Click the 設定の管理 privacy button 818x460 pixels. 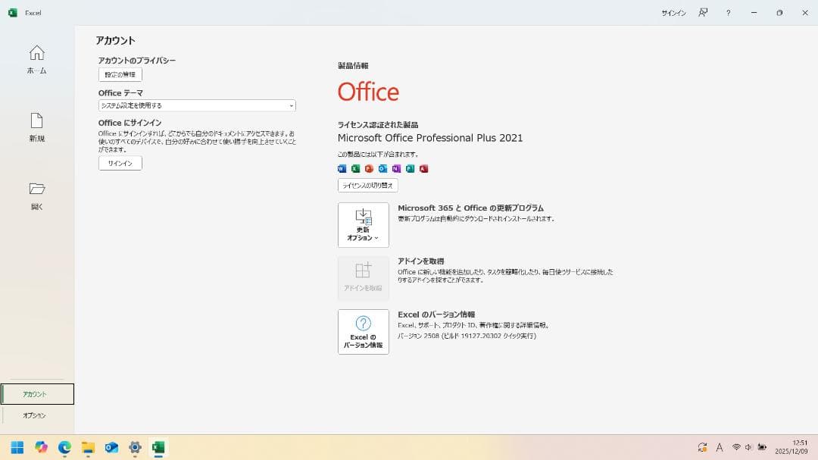[120, 74]
